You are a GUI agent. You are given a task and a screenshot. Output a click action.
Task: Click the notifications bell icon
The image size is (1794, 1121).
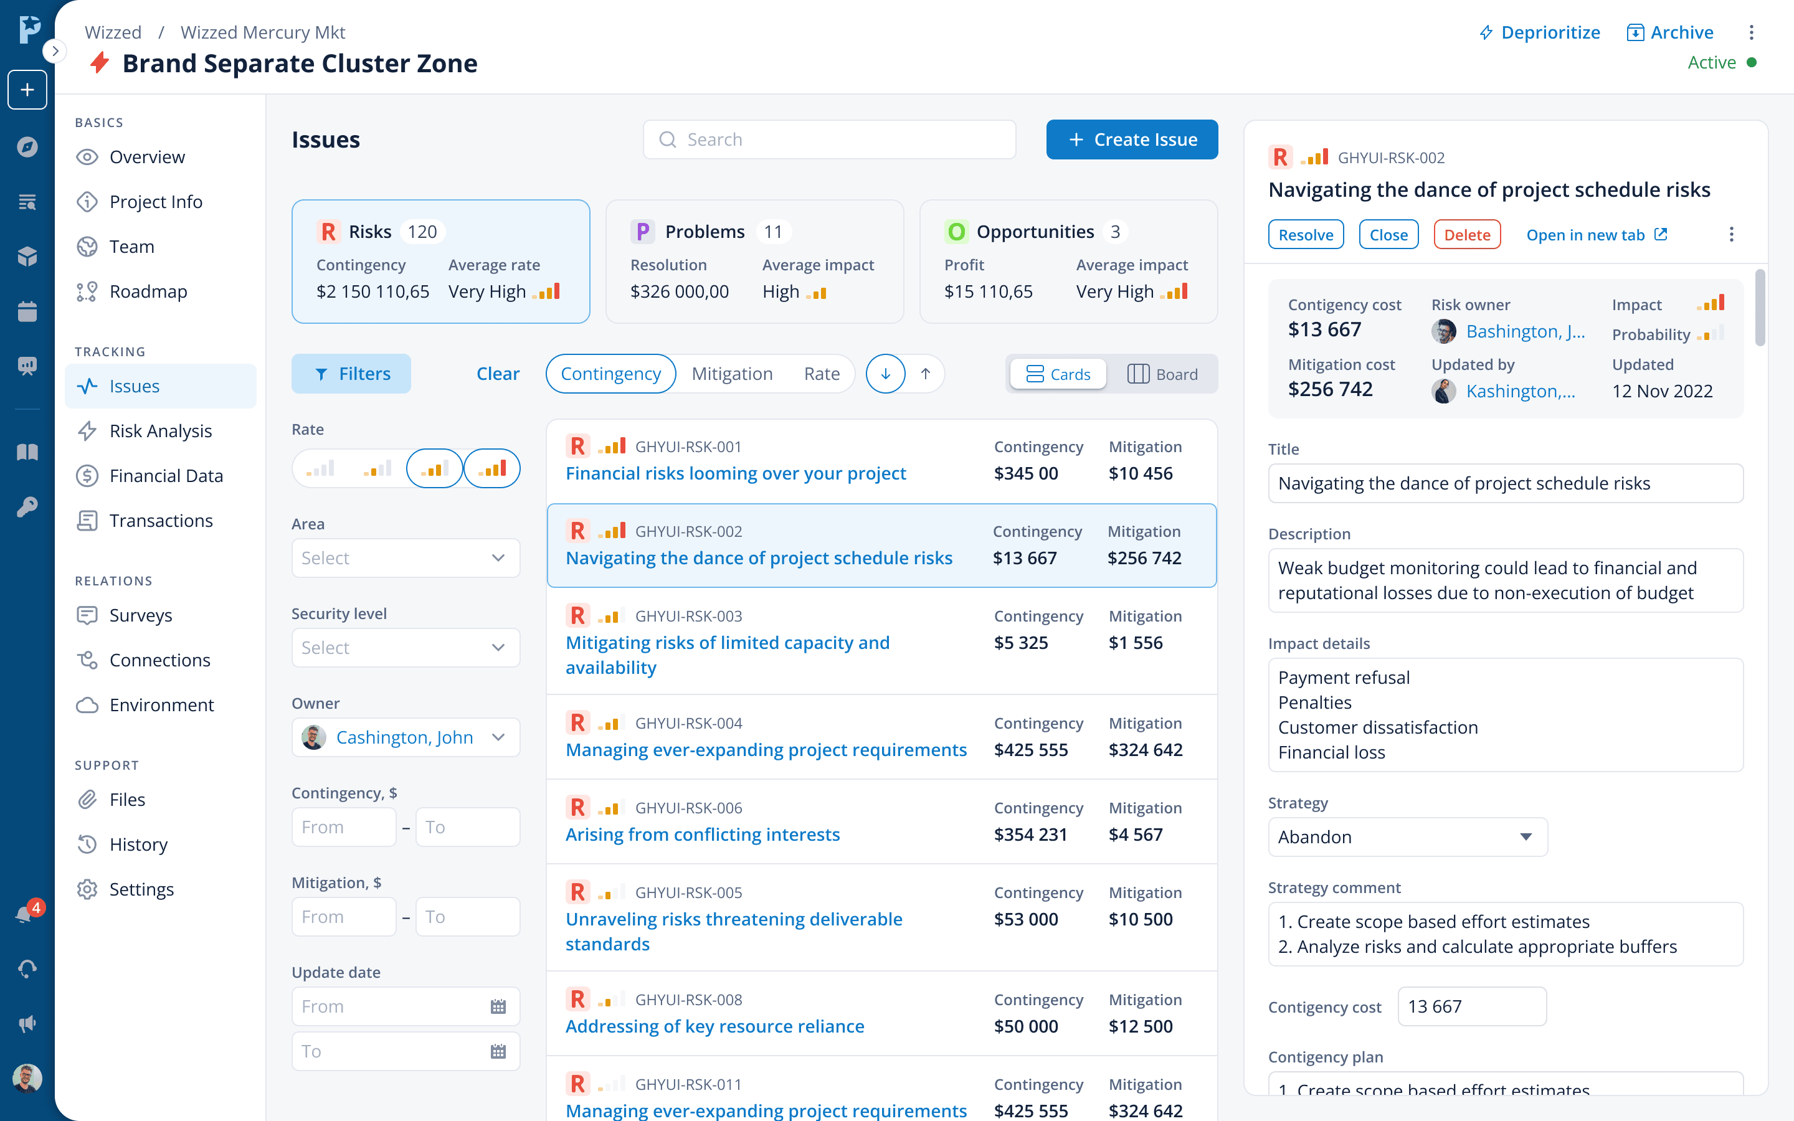(24, 915)
